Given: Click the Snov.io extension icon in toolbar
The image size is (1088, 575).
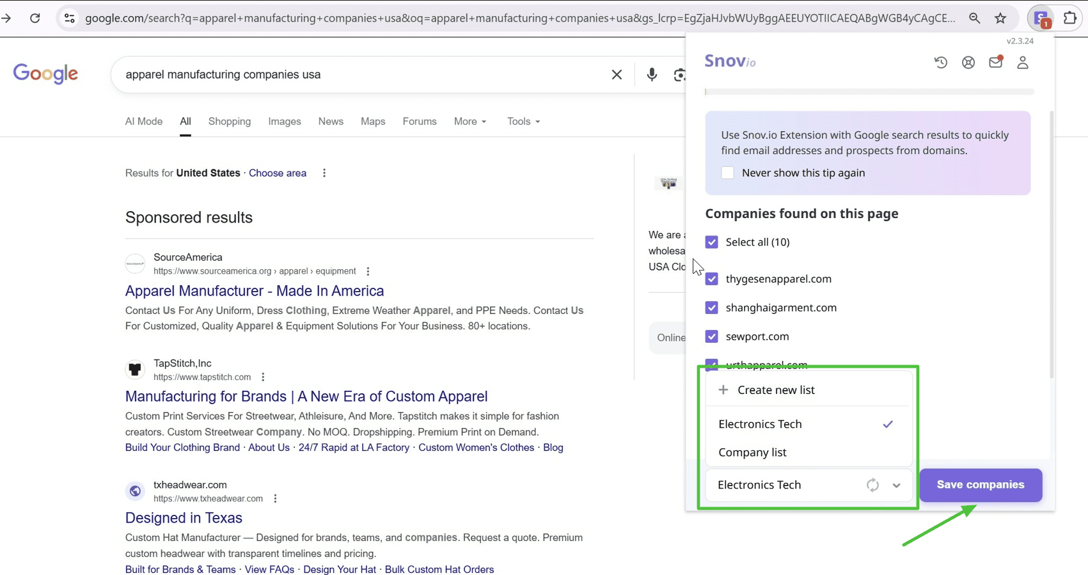Looking at the screenshot, I should pyautogui.click(x=1041, y=19).
